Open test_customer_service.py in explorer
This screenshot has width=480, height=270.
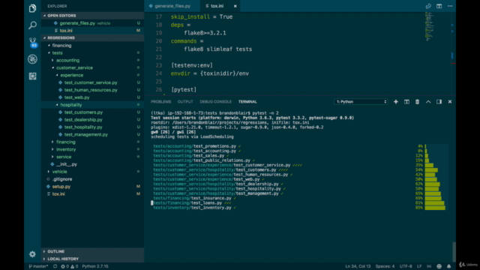(x=92, y=82)
